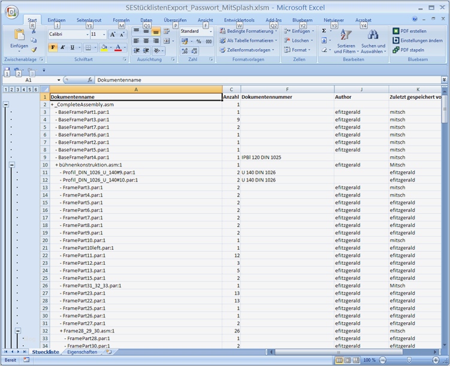Open the Seitenlayout ribbon tab
Screen dimensions: 450x366
(89, 20)
